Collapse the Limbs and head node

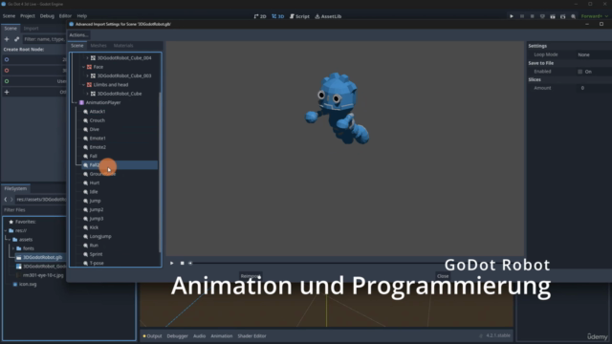click(x=83, y=85)
